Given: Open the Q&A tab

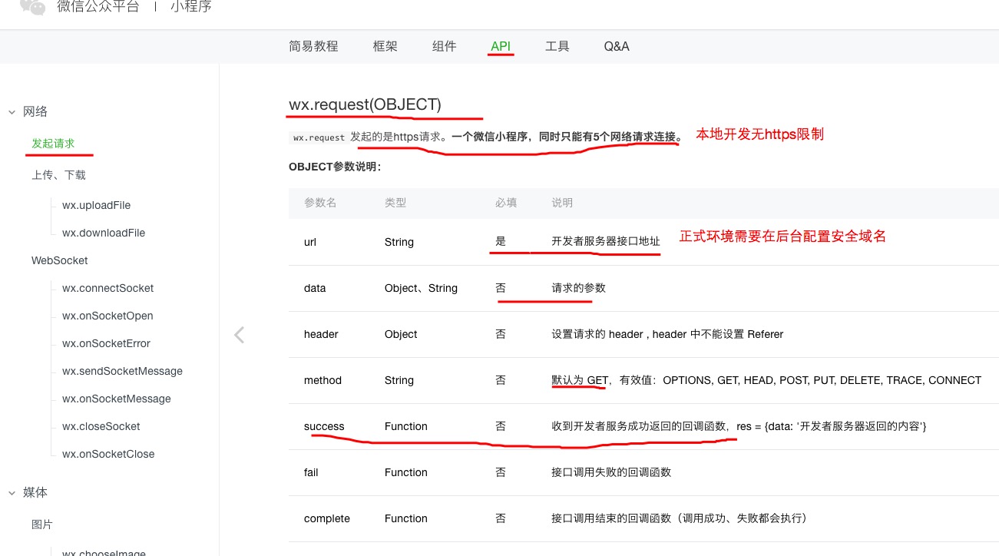Looking at the screenshot, I should [616, 46].
